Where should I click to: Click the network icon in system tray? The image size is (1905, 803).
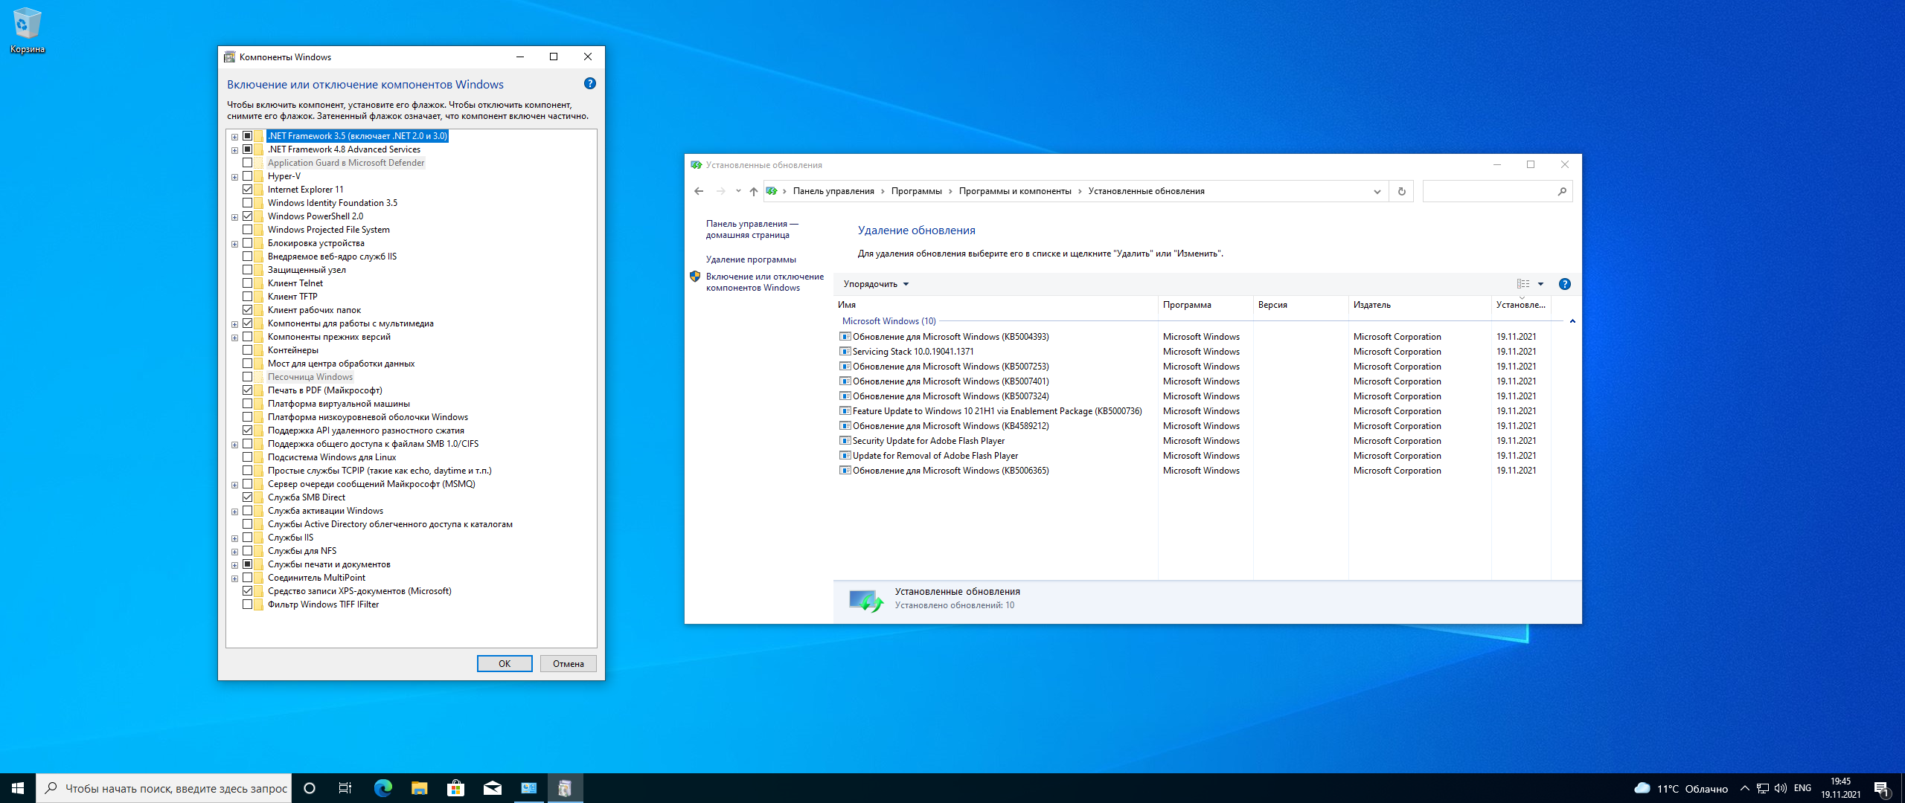pyautogui.click(x=1763, y=788)
